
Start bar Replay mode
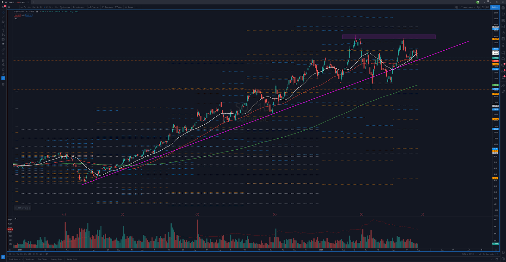[x=129, y=7]
